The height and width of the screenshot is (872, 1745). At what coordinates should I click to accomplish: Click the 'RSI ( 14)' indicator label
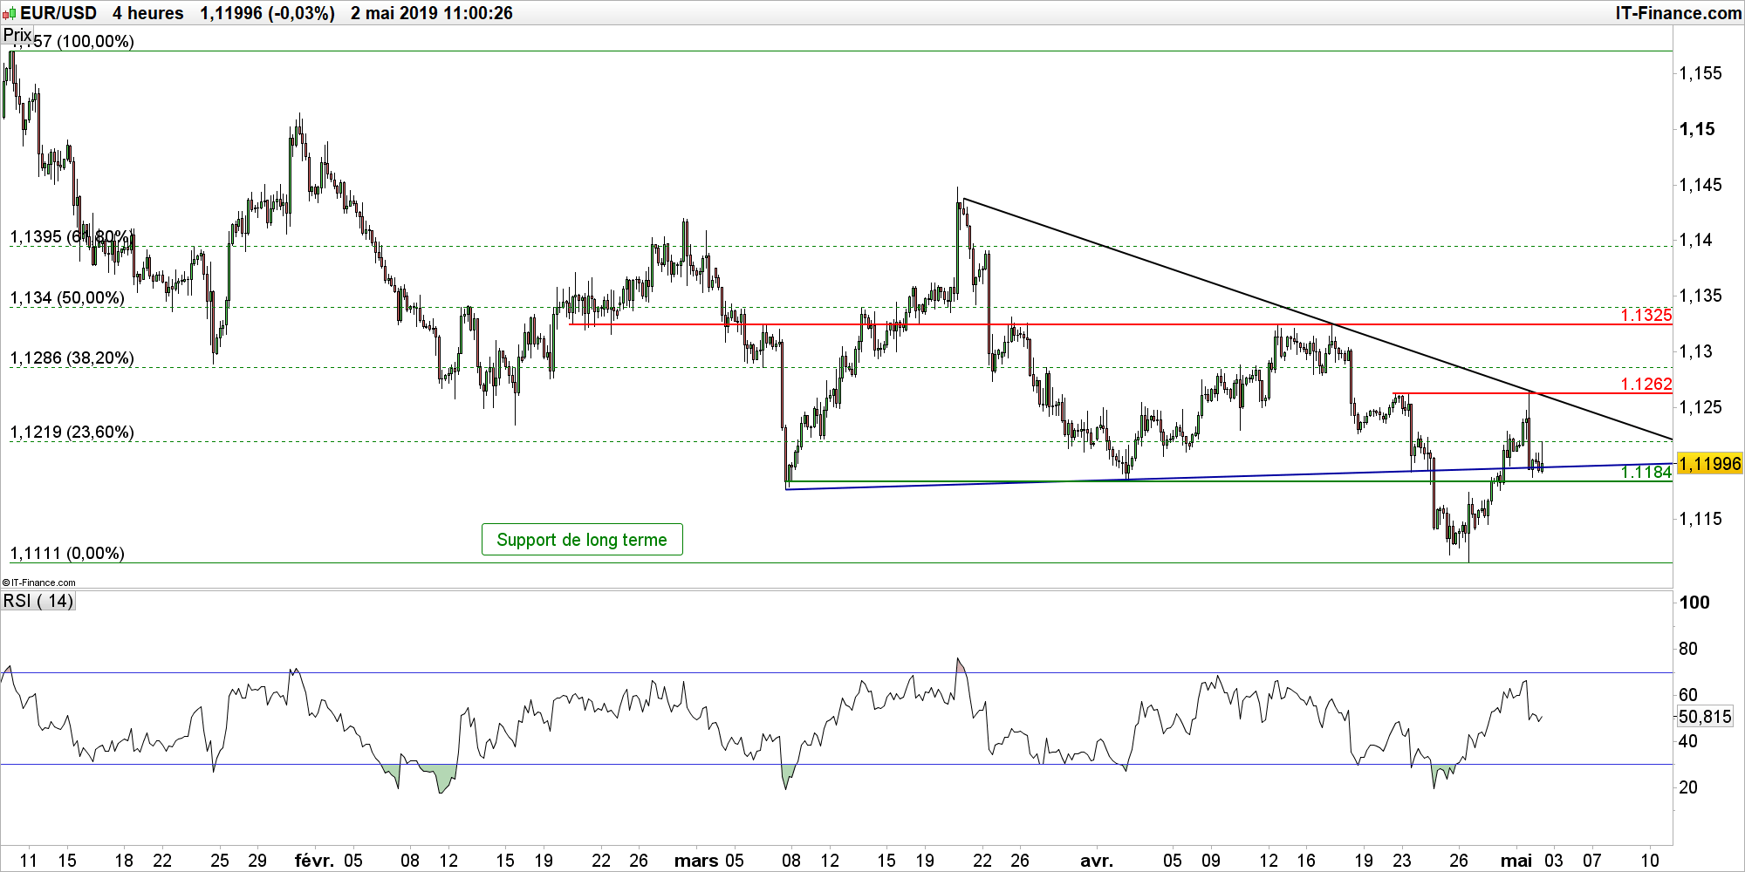click(38, 601)
